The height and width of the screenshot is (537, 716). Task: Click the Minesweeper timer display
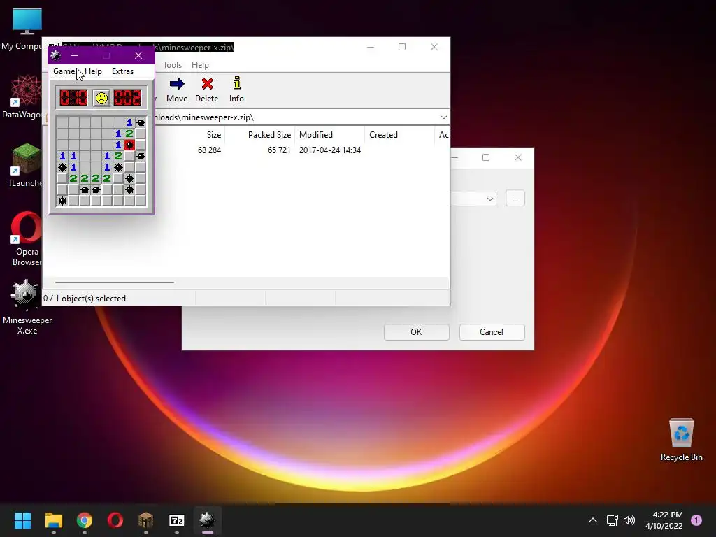click(127, 98)
